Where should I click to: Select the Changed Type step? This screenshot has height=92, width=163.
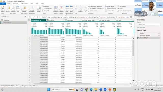149,38
